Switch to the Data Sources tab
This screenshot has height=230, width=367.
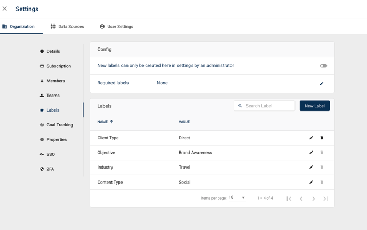pyautogui.click(x=67, y=26)
